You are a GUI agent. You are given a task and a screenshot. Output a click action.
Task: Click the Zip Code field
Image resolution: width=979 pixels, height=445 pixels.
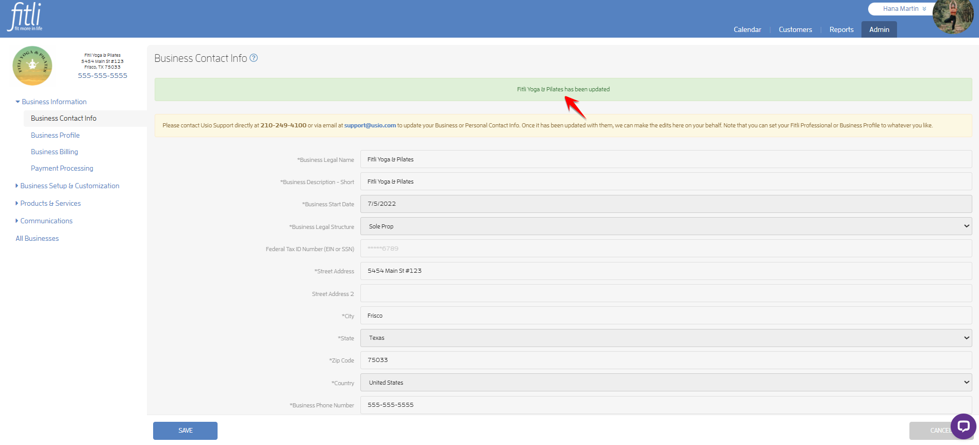coord(666,360)
